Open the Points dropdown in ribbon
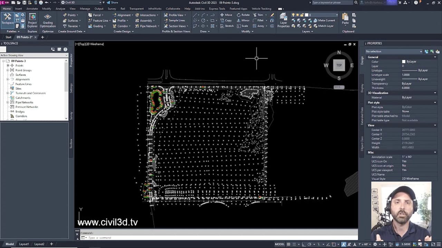Viewport: 442px width, 248px height. [71, 15]
